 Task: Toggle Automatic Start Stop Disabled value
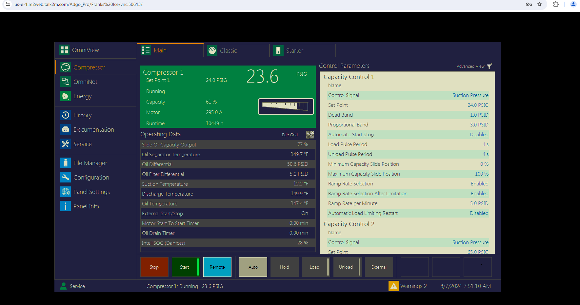[x=479, y=135]
